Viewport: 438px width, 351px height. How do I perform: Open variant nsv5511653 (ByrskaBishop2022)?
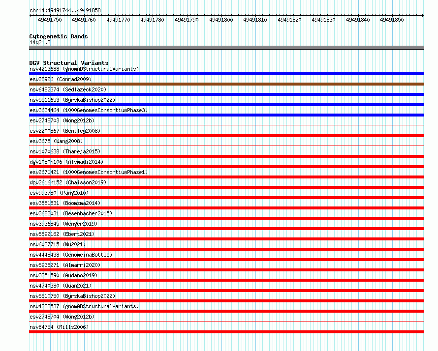(72, 100)
